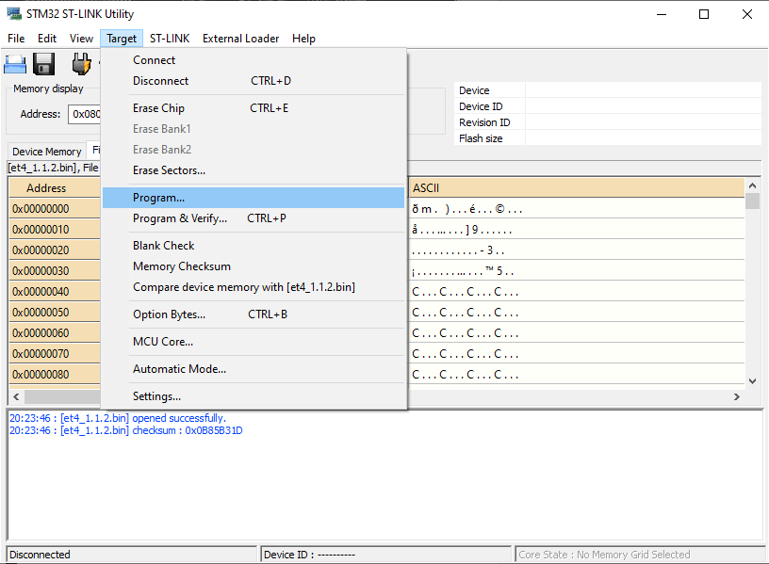Click the Revision ID label
Screen dimensions: 769x564
484,122
